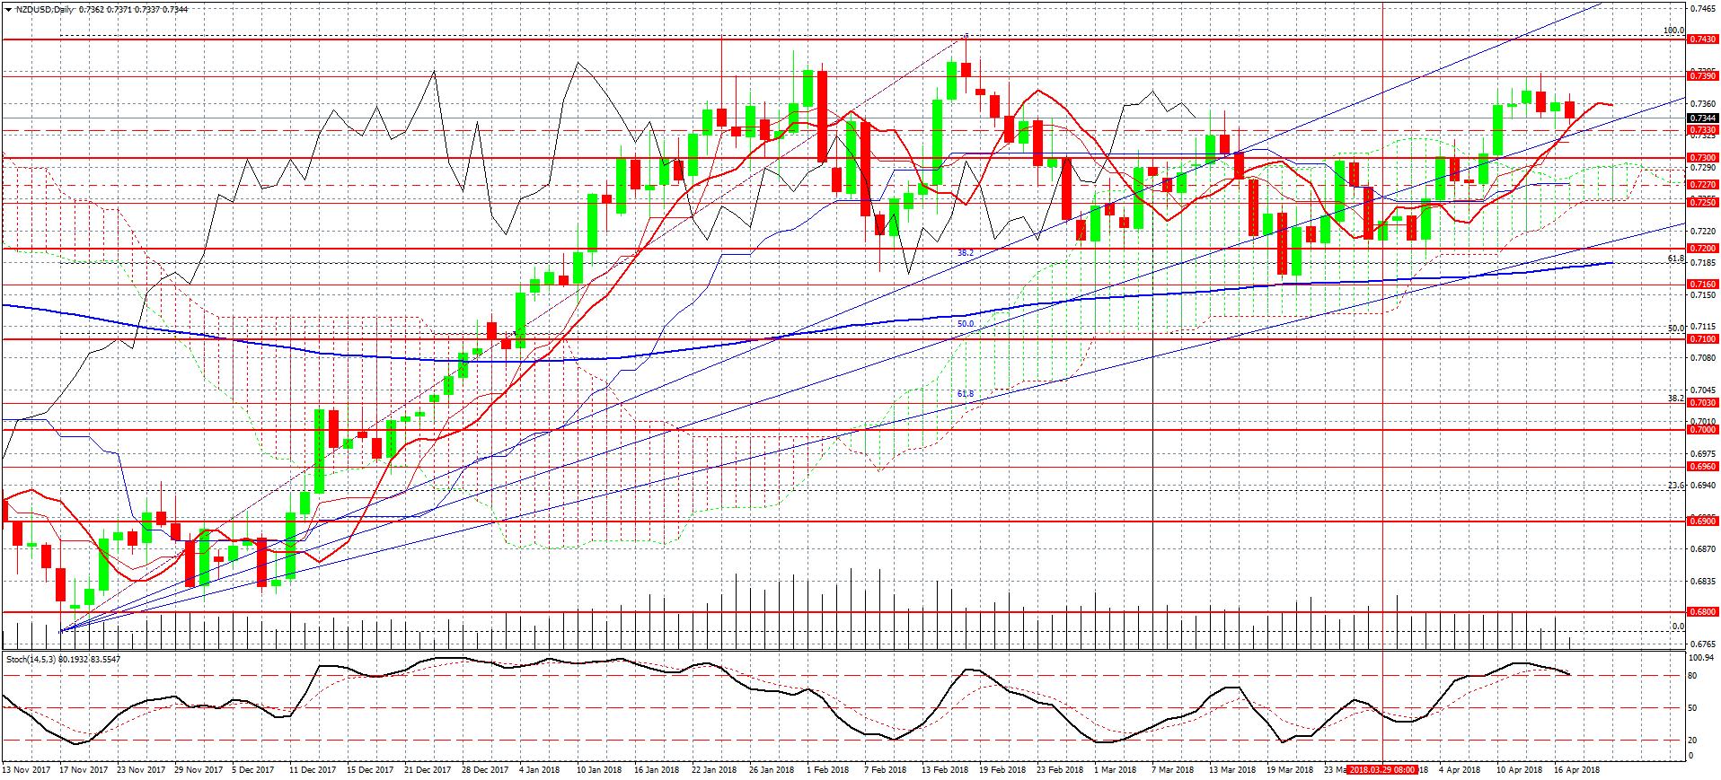Click the 0.6960 red price label
Image resolution: width=1721 pixels, height=780 pixels.
tap(1703, 467)
